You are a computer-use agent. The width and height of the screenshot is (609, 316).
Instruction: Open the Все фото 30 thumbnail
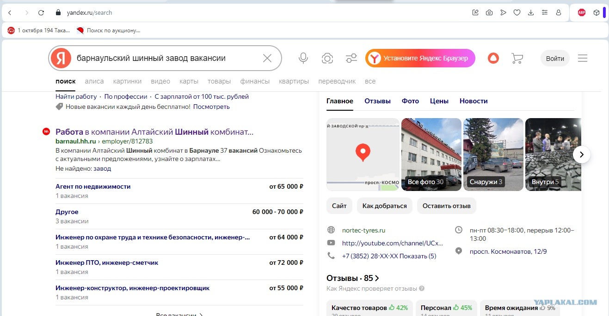(x=431, y=155)
